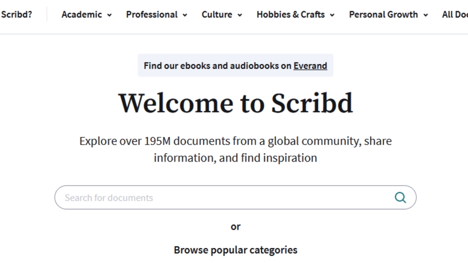Image resolution: width=468 pixels, height=263 pixels.
Task: Open the Culture menu
Action: coord(222,15)
